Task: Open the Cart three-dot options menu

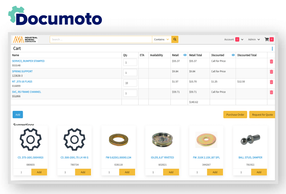Action: click(272, 49)
